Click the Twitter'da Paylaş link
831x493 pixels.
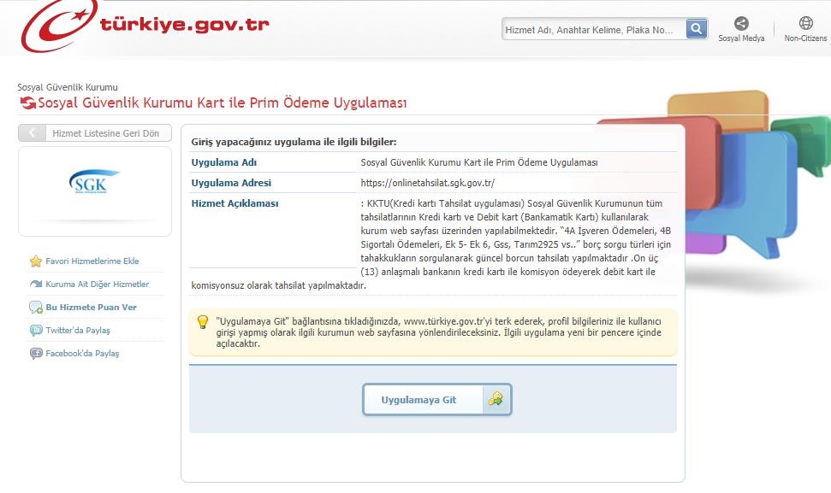[78, 331]
